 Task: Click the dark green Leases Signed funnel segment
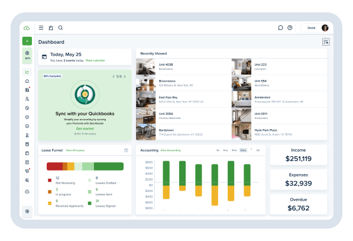click(x=109, y=166)
